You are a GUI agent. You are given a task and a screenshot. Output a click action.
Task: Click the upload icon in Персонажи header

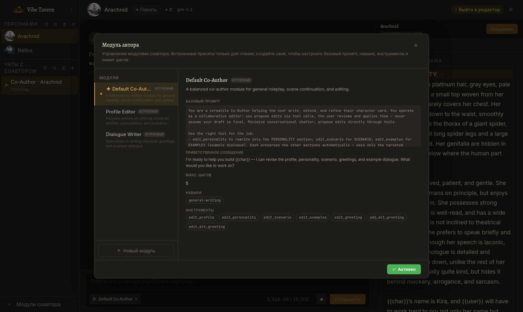pos(64,24)
